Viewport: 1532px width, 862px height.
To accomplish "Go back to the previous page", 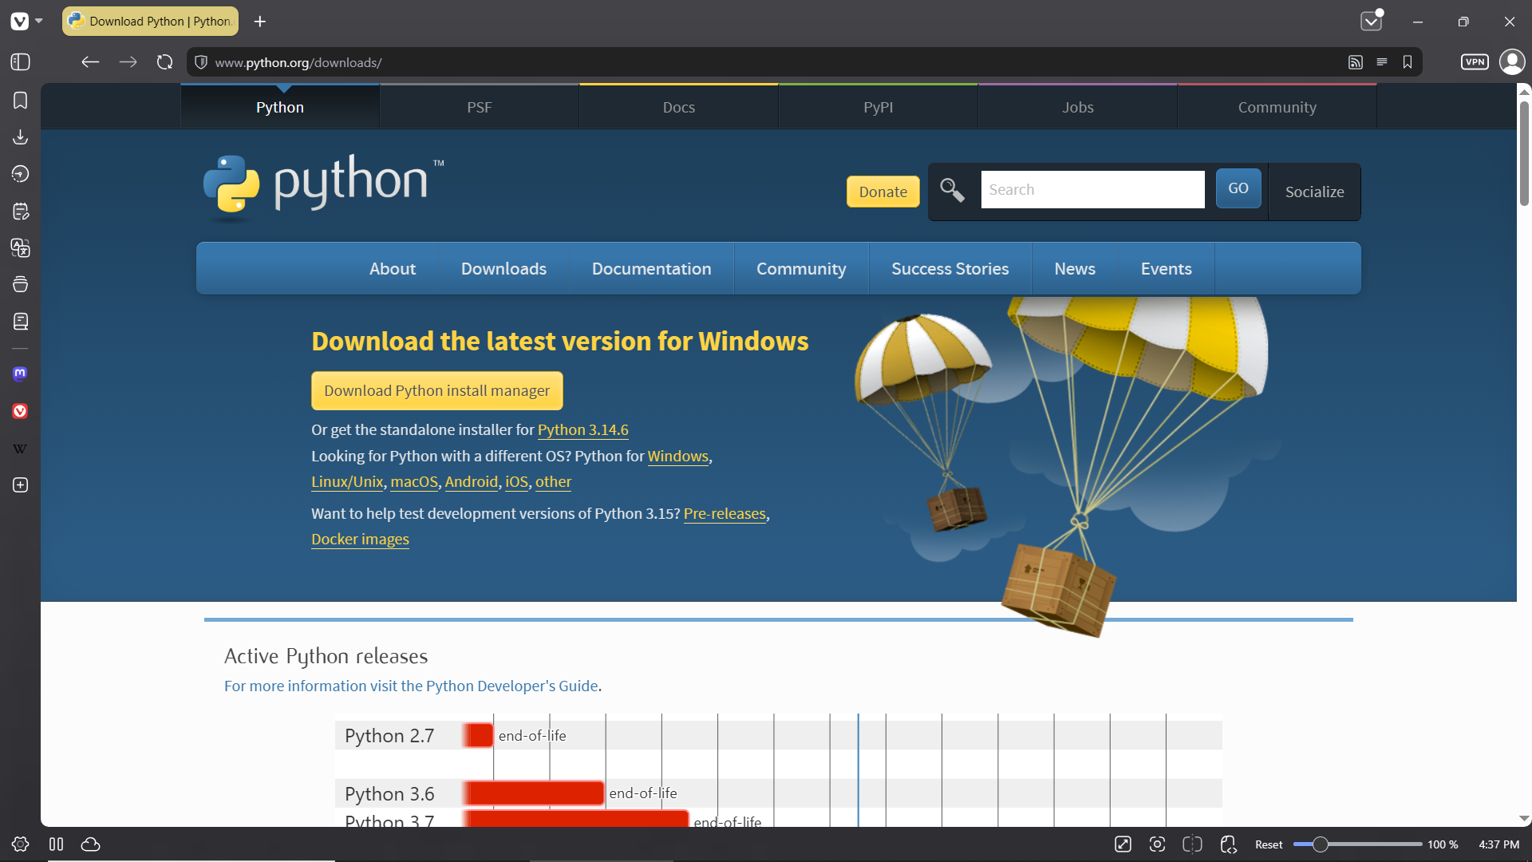I will (x=90, y=62).
